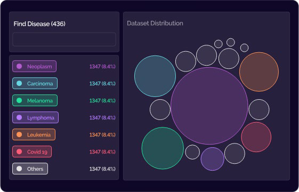Viewport: 299px width, 192px height.
Task: Select the Covid 19 disease tag
Action: (32, 151)
